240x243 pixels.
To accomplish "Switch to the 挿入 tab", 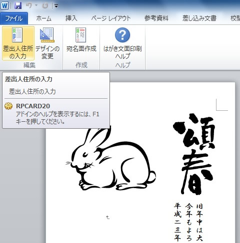I will 71,18.
